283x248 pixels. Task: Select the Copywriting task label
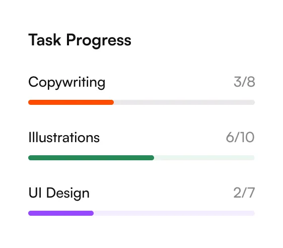[x=66, y=83]
